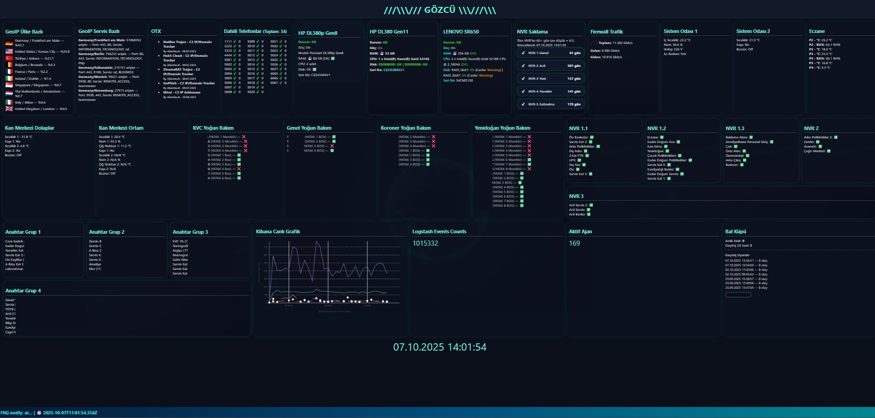Click the Firewall Trafik gauge icon

click(594, 43)
